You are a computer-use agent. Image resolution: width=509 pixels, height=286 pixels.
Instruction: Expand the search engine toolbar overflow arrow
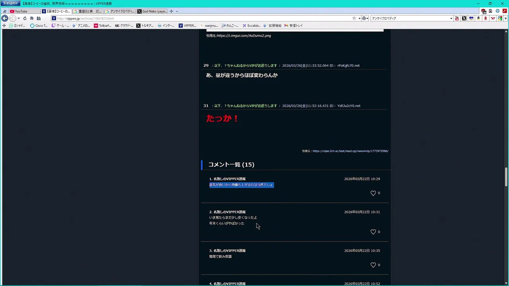tap(505, 18)
